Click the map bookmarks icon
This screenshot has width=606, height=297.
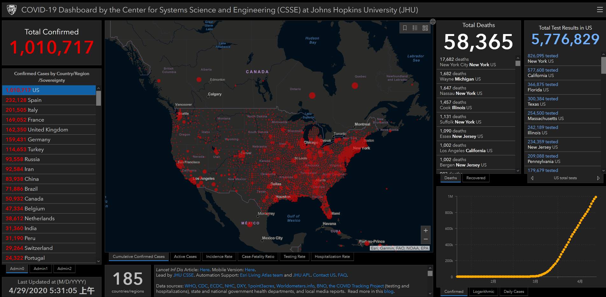tap(405, 28)
